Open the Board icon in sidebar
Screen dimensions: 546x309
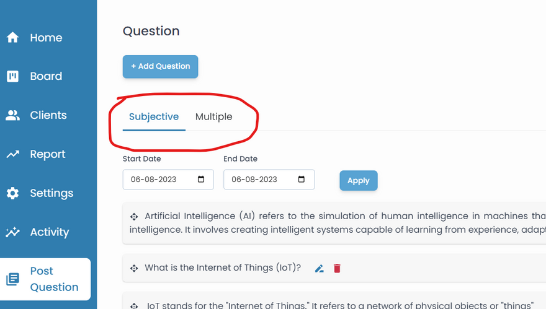(x=12, y=76)
